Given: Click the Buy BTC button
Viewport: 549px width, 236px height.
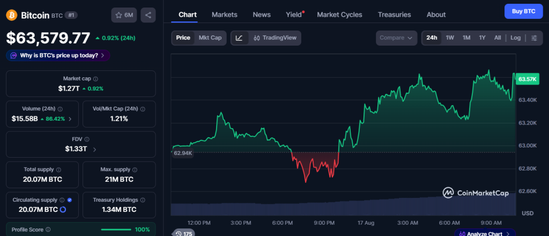Looking at the screenshot, I should click(x=523, y=11).
